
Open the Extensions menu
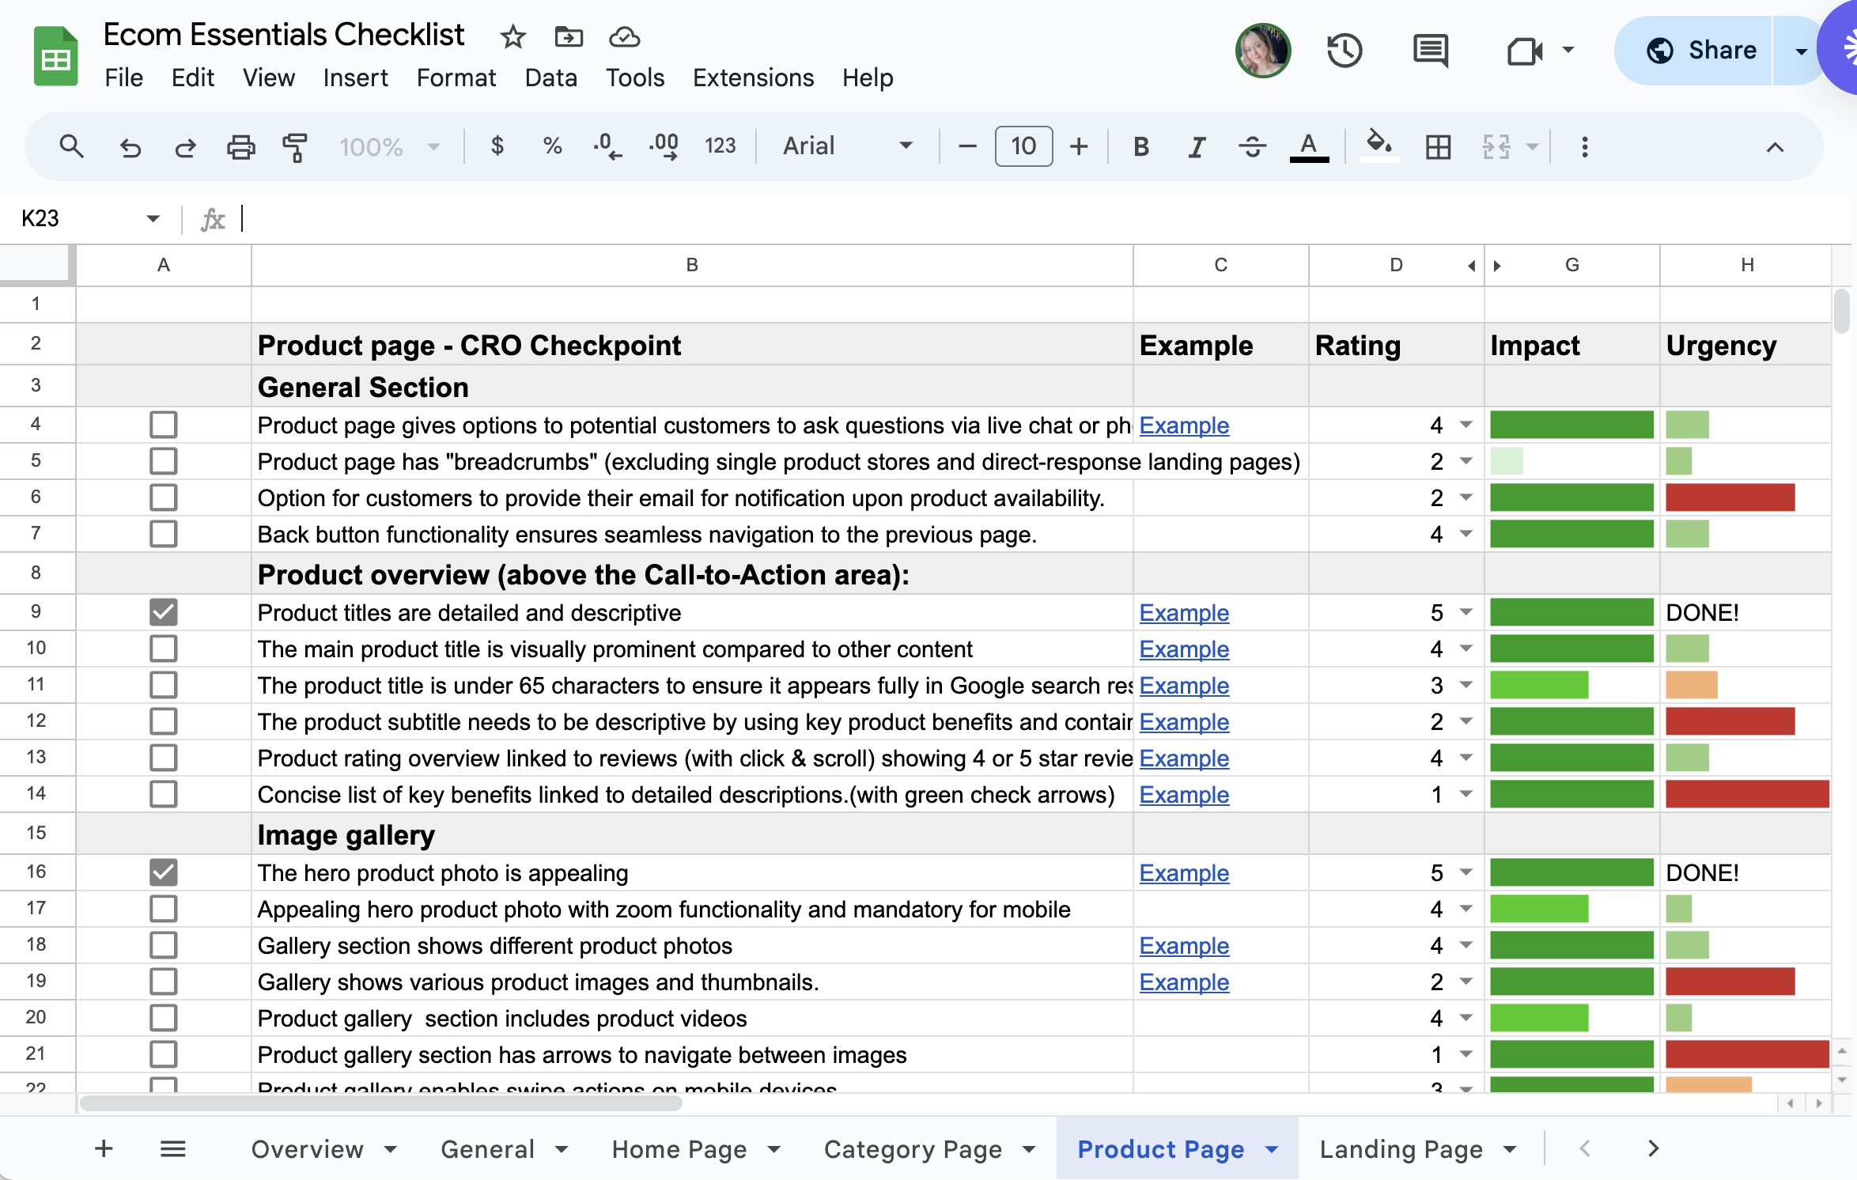point(753,78)
